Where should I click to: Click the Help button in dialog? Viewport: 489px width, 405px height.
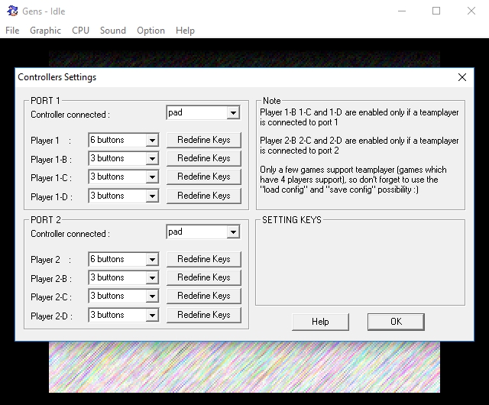pos(320,322)
